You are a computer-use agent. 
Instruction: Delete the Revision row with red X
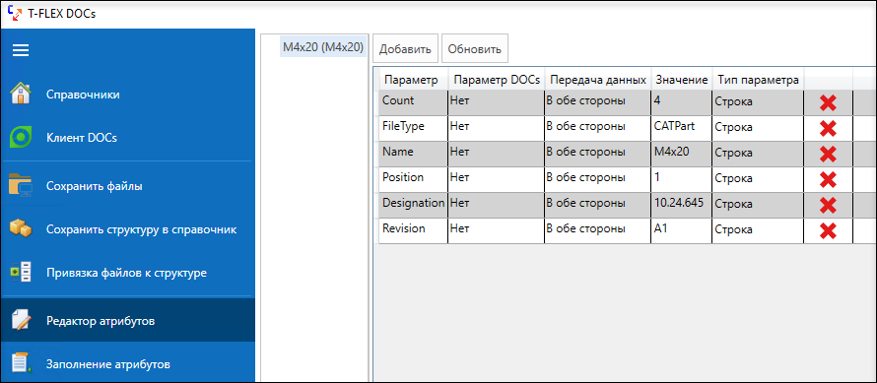tap(828, 231)
